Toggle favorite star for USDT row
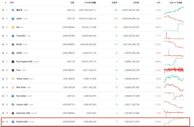194x127 pixels. click(3, 10)
